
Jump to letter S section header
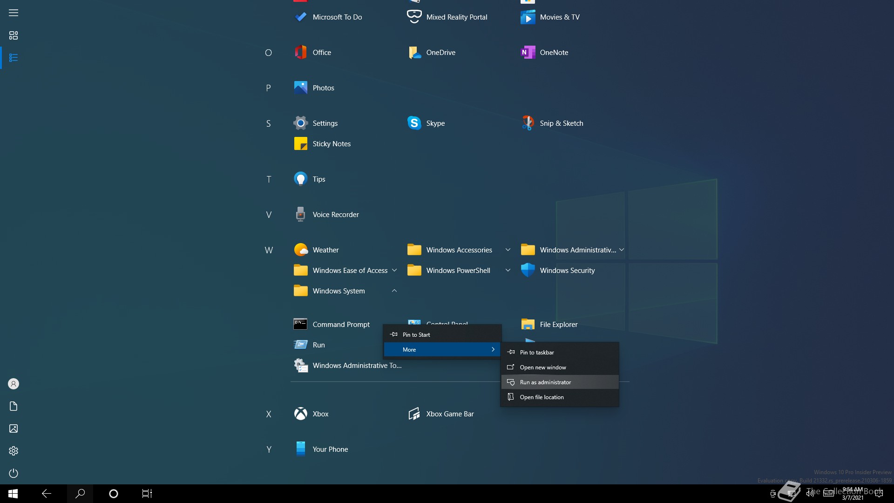[268, 123]
